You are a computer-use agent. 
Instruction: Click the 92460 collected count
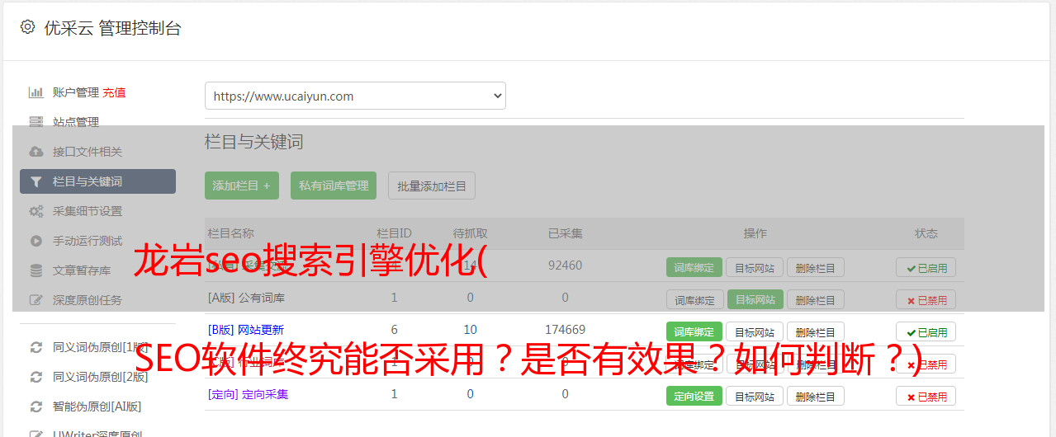coord(566,265)
